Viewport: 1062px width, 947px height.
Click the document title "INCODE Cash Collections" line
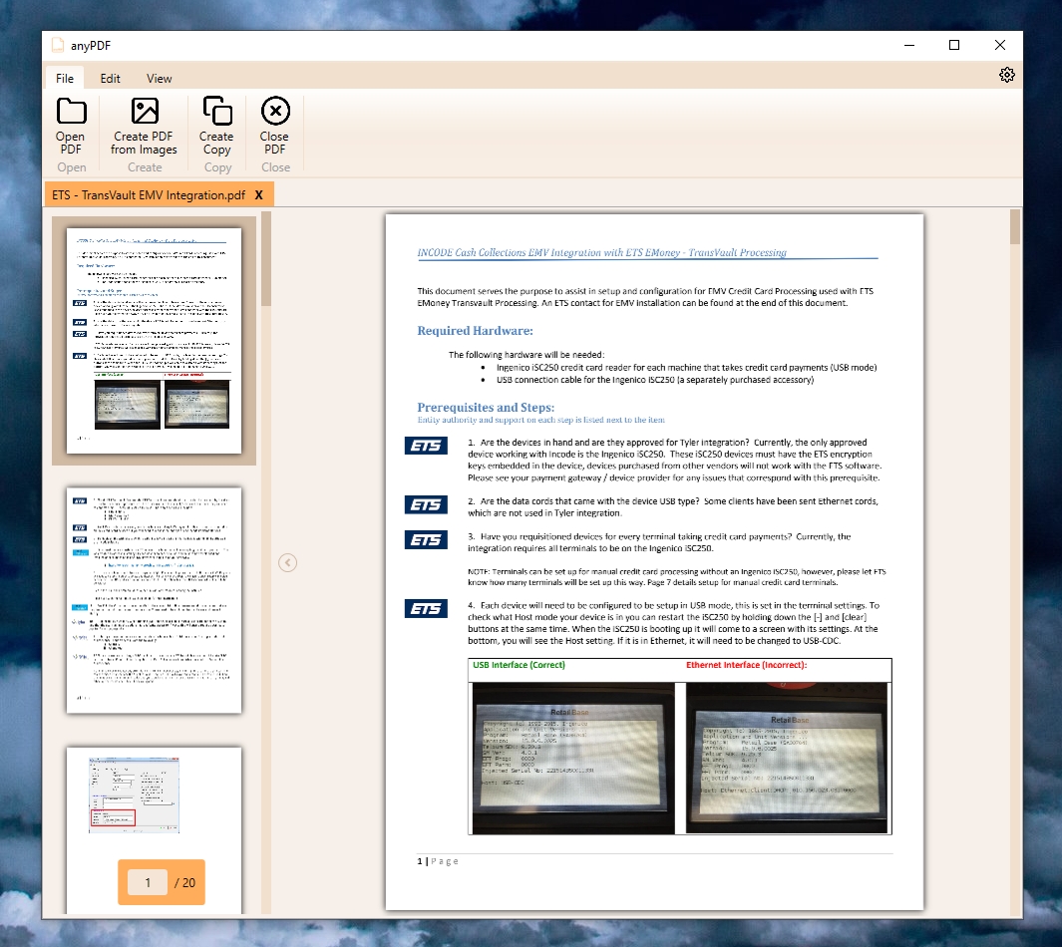(601, 252)
